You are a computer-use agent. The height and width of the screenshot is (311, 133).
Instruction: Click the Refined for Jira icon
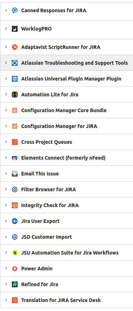coord(15,284)
